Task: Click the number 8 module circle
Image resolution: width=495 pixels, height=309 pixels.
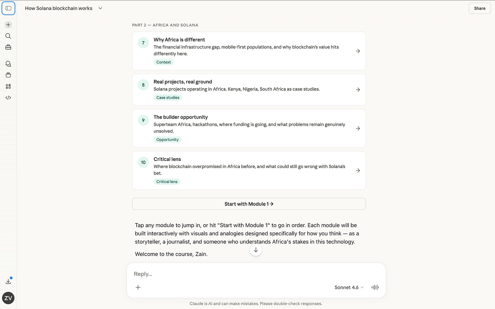Action: click(x=143, y=85)
